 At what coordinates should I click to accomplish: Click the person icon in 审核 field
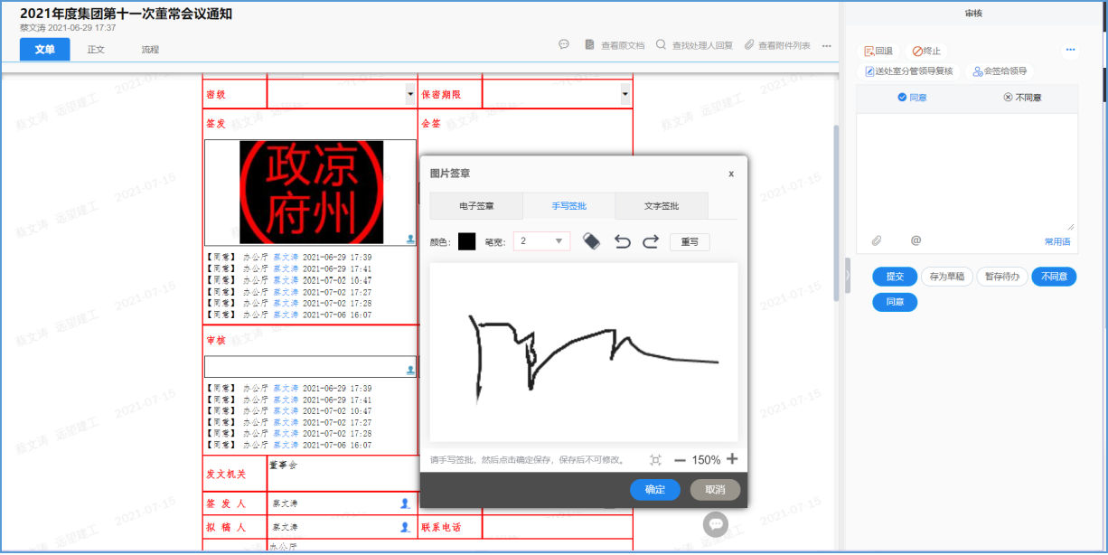click(x=410, y=371)
